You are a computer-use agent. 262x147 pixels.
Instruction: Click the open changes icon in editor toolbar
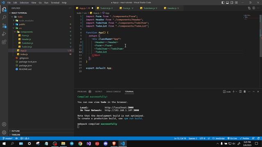pyautogui.click(x=249, y=8)
